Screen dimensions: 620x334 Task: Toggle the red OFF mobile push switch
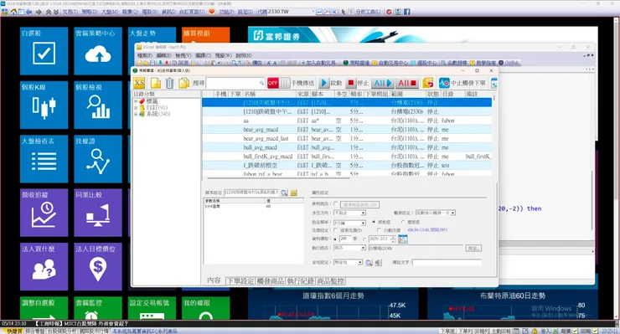pos(278,83)
